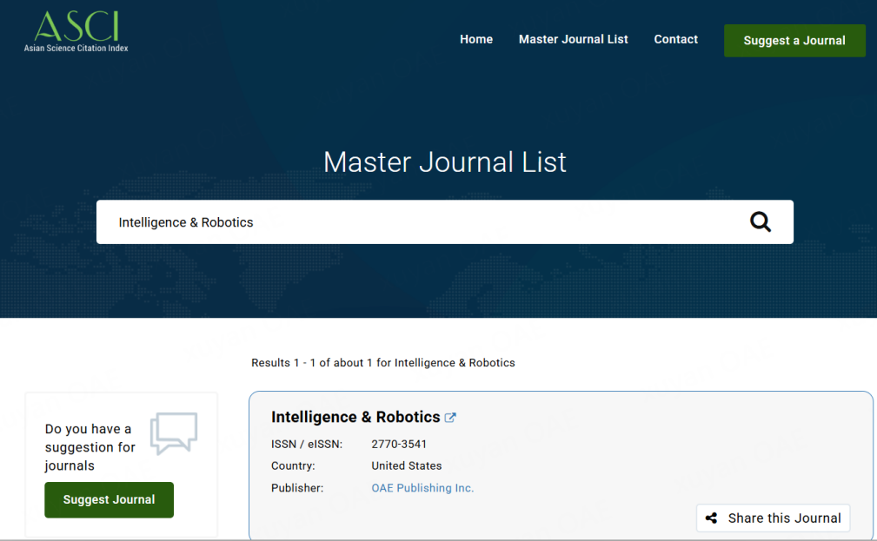Open the external link icon beside journal title
877x541 pixels.
(x=450, y=418)
